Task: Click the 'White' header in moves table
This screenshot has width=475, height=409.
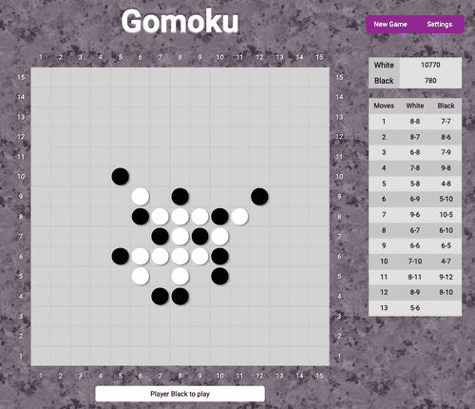Action: [415, 106]
